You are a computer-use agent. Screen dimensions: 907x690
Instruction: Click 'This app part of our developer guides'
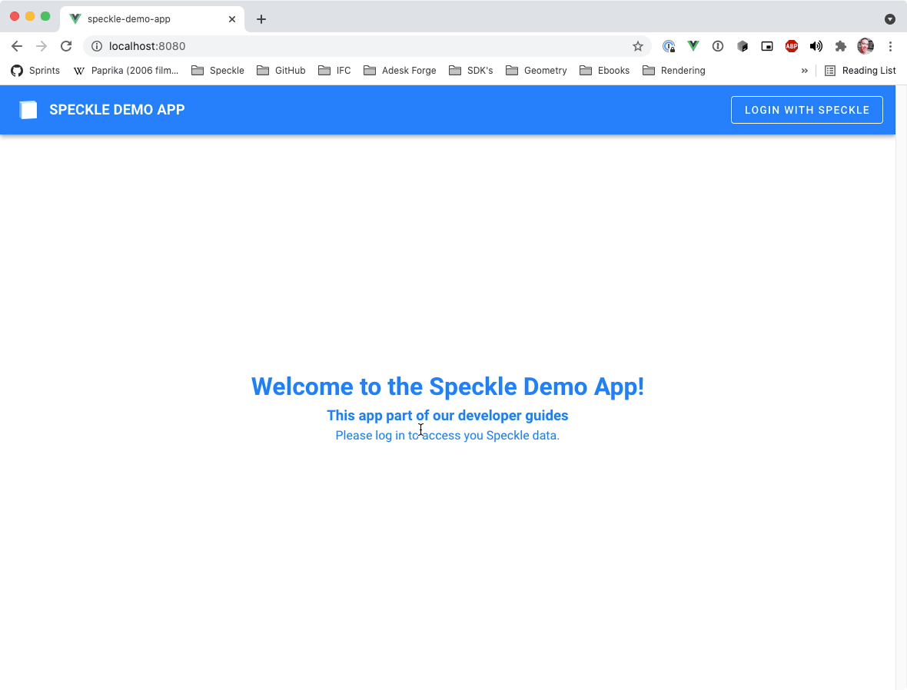tap(447, 415)
